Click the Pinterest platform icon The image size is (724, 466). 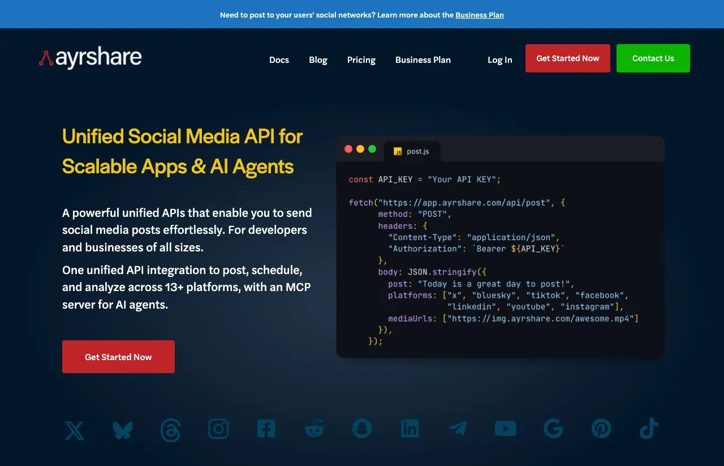click(x=601, y=429)
